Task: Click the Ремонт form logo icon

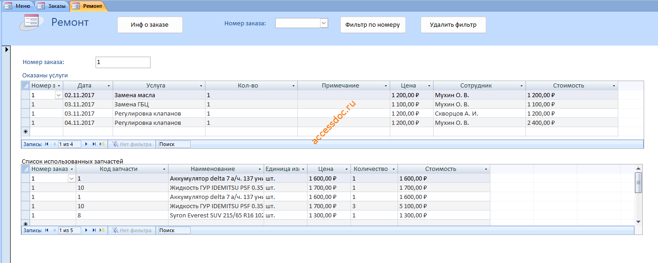Action: click(32, 22)
